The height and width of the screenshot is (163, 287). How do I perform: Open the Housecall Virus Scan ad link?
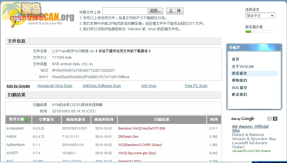coord(55,86)
